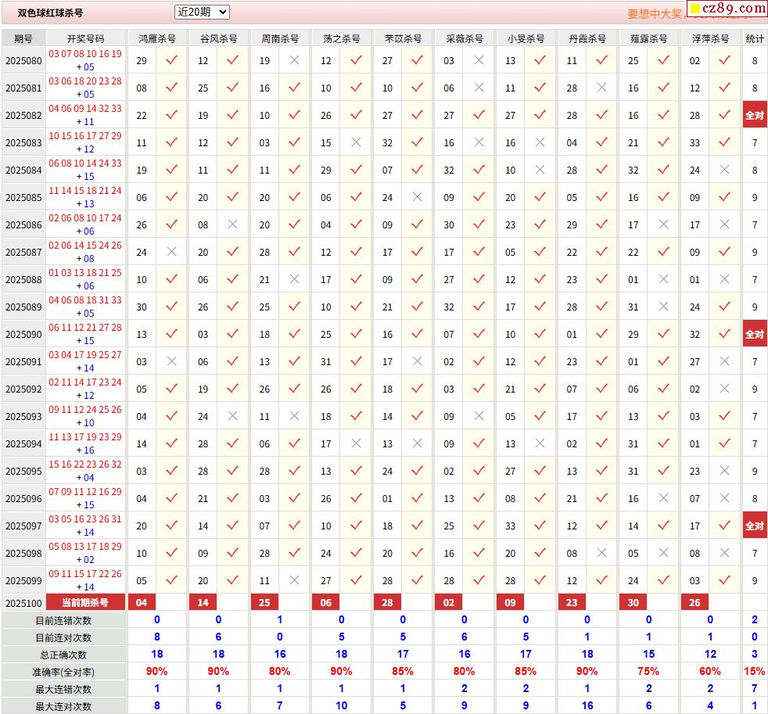Click 小旻 current kill number 09

(511, 602)
